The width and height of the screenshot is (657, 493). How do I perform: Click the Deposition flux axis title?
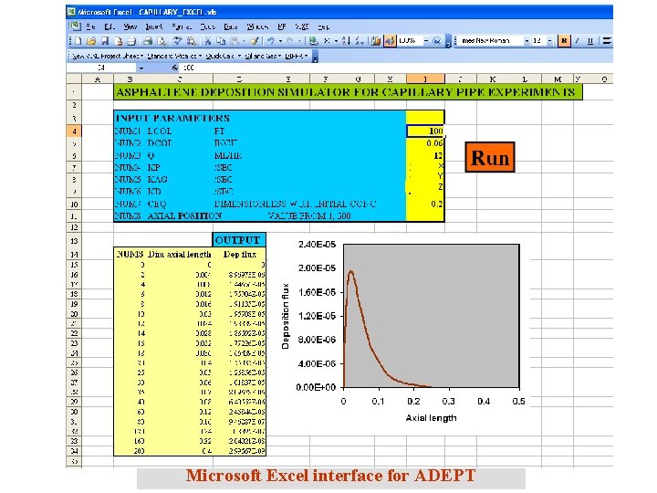pos(286,316)
